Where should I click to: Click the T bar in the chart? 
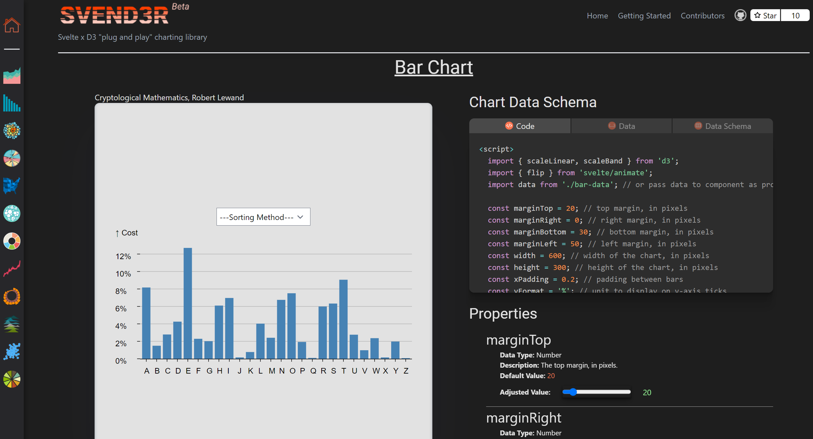[x=343, y=319]
